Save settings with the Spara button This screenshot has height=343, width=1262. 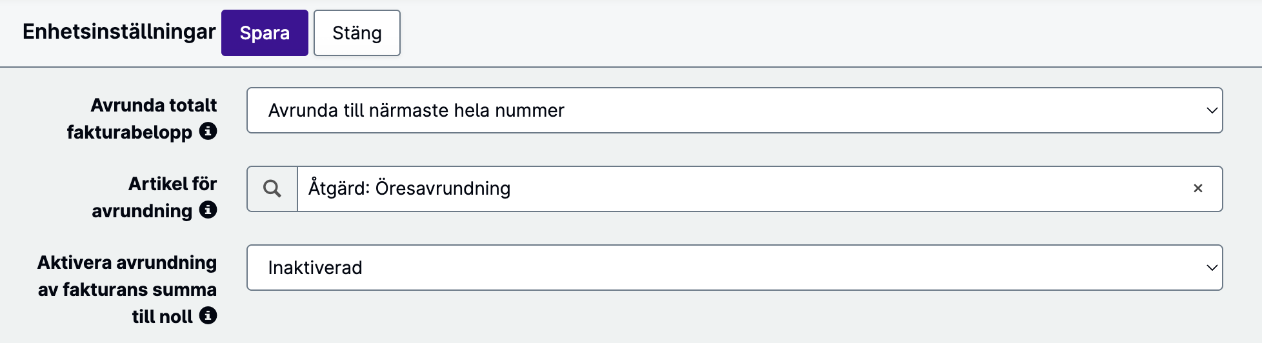(265, 33)
